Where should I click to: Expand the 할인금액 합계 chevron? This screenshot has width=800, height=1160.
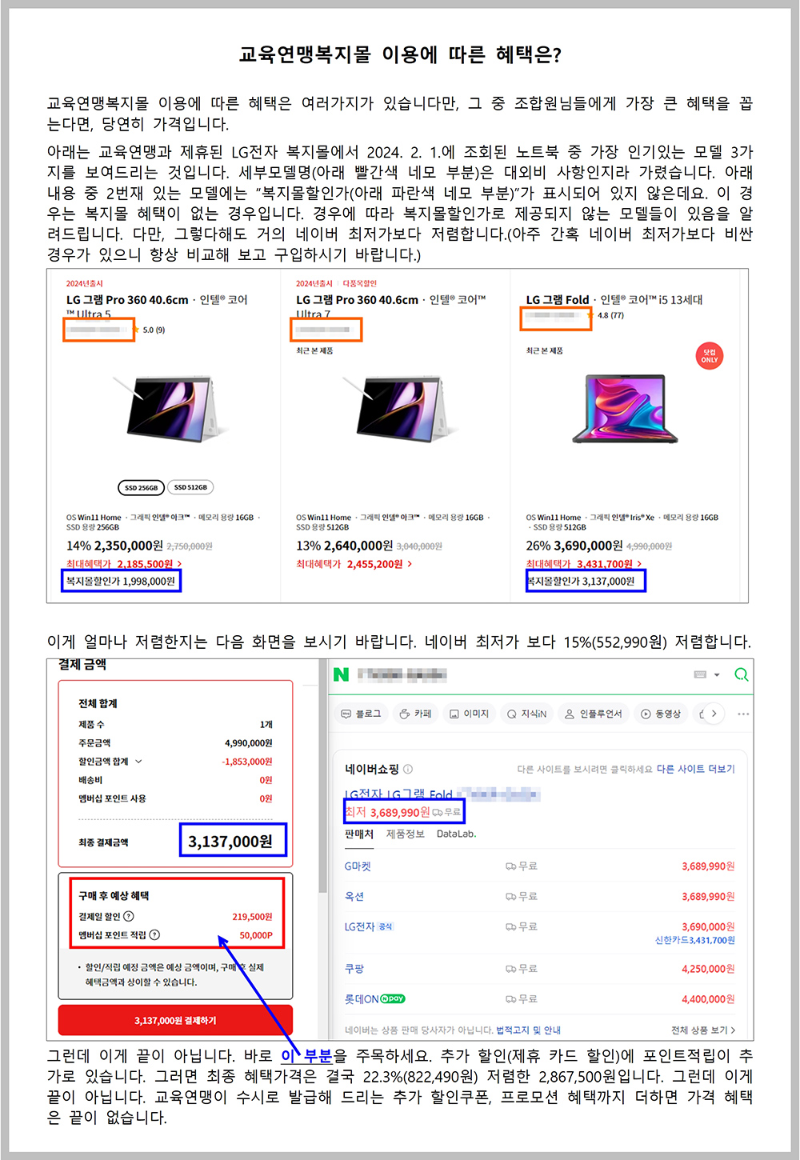tap(138, 762)
